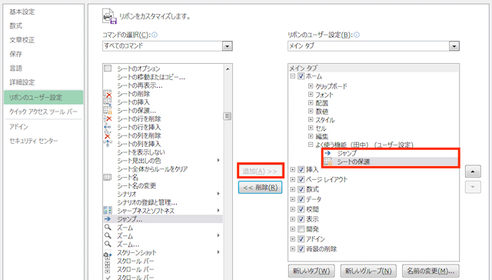Click the command list scrollbar thumb
The width and height of the screenshot is (492, 280).
point(228,116)
